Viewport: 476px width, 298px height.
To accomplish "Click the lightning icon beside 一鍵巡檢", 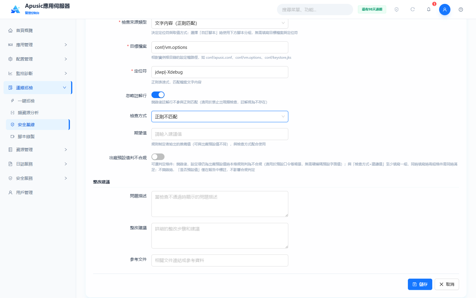I will (x=12, y=101).
